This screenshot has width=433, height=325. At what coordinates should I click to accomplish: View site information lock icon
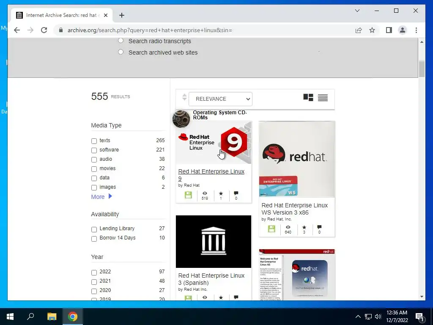pyautogui.click(x=61, y=30)
